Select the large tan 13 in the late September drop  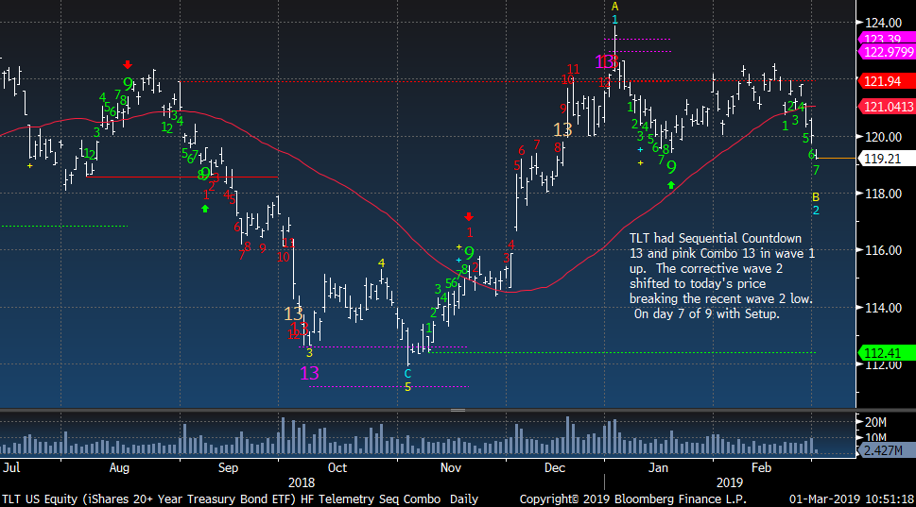(293, 313)
